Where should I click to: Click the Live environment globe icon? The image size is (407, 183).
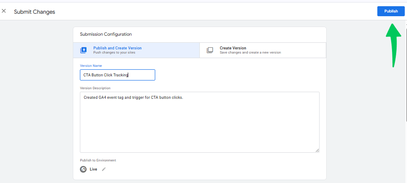(x=83, y=169)
